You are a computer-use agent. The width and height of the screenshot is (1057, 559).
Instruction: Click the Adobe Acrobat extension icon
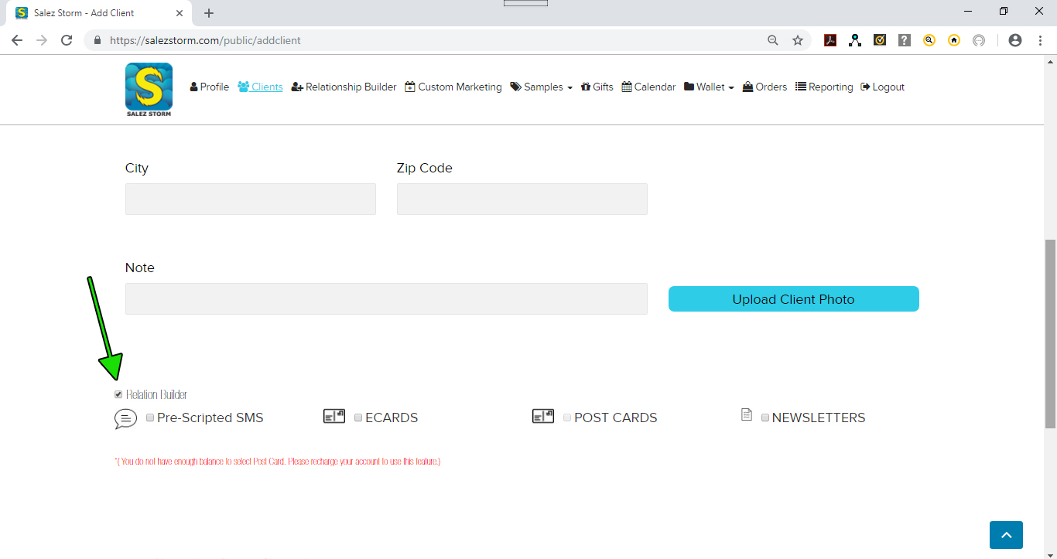coord(830,40)
